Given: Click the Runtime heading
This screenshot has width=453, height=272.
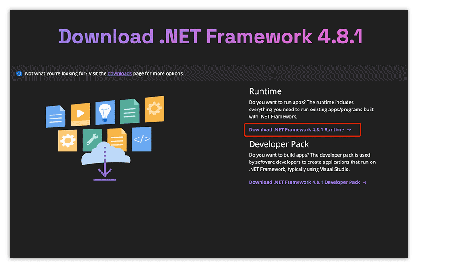Looking at the screenshot, I should point(265,91).
